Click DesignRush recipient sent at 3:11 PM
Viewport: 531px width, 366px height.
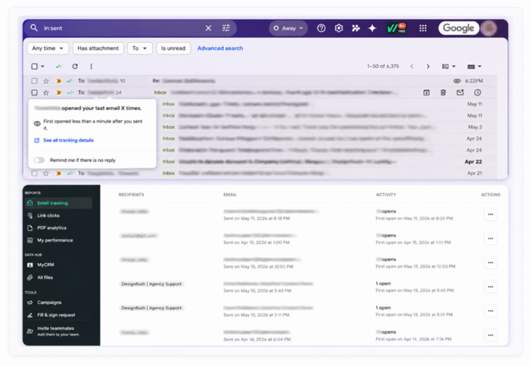point(151,308)
